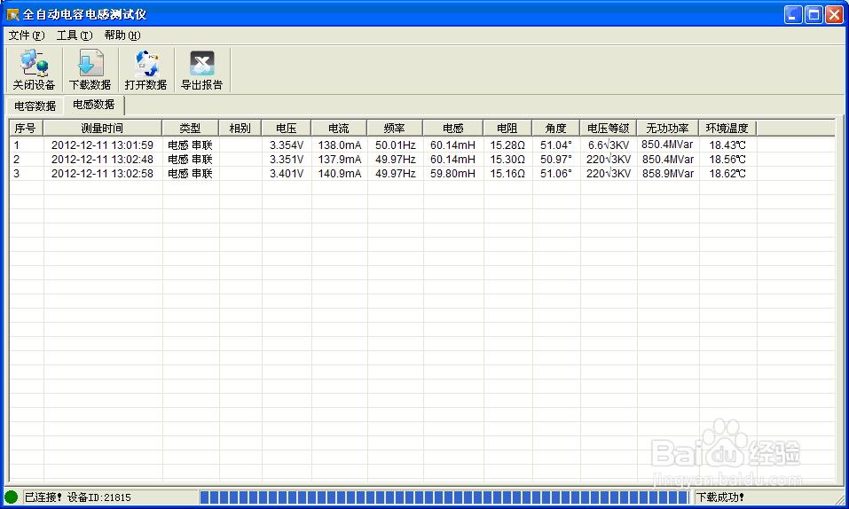Screen dimensions: 849x509
Task: Open the 帮助(H) menu
Action: pyautogui.click(x=122, y=35)
